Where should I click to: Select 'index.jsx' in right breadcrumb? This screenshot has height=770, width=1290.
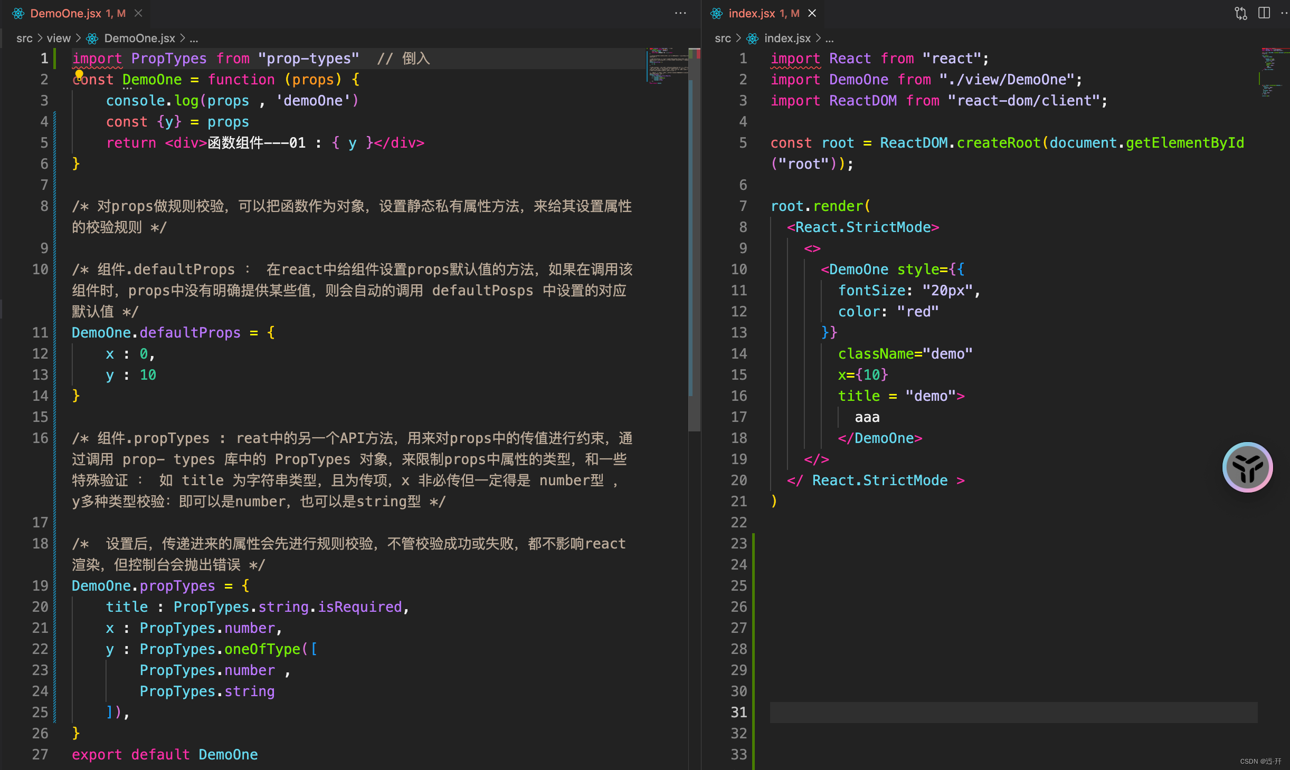(x=788, y=38)
